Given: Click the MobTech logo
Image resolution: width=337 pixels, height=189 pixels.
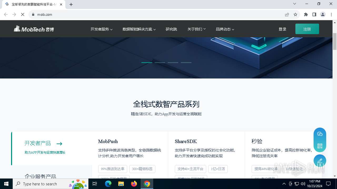Looking at the screenshot, I should (34, 29).
